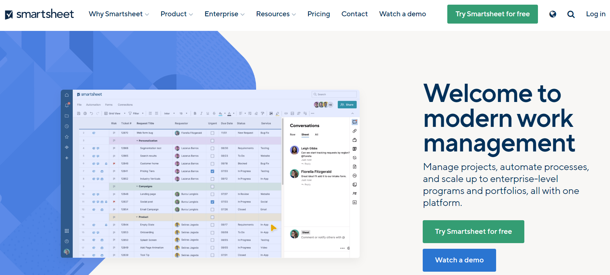Expand the Why Smartsheet menu

pos(119,14)
